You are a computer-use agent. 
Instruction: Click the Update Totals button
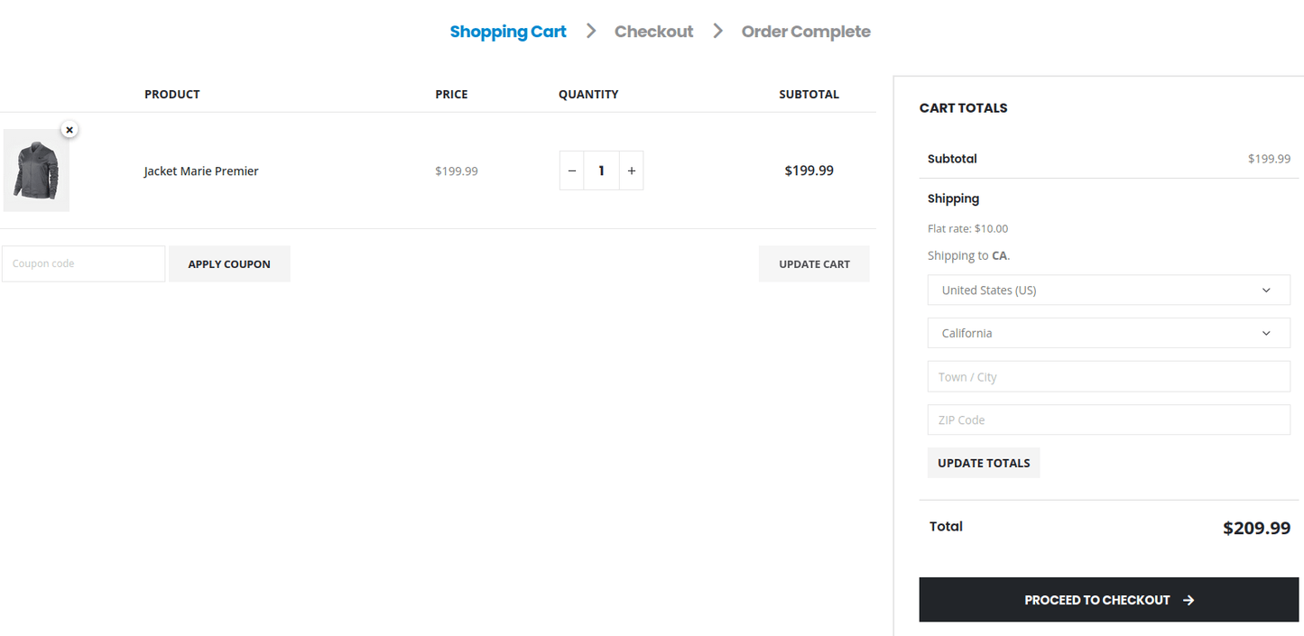pyautogui.click(x=983, y=462)
